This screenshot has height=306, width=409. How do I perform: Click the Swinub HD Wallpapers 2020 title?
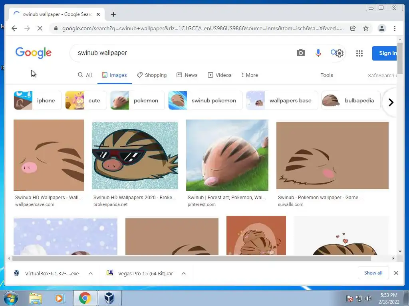[x=134, y=198]
